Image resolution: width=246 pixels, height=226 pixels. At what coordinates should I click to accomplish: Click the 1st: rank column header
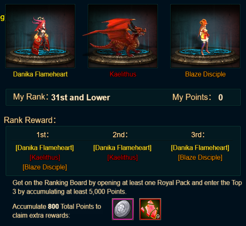click(x=43, y=135)
